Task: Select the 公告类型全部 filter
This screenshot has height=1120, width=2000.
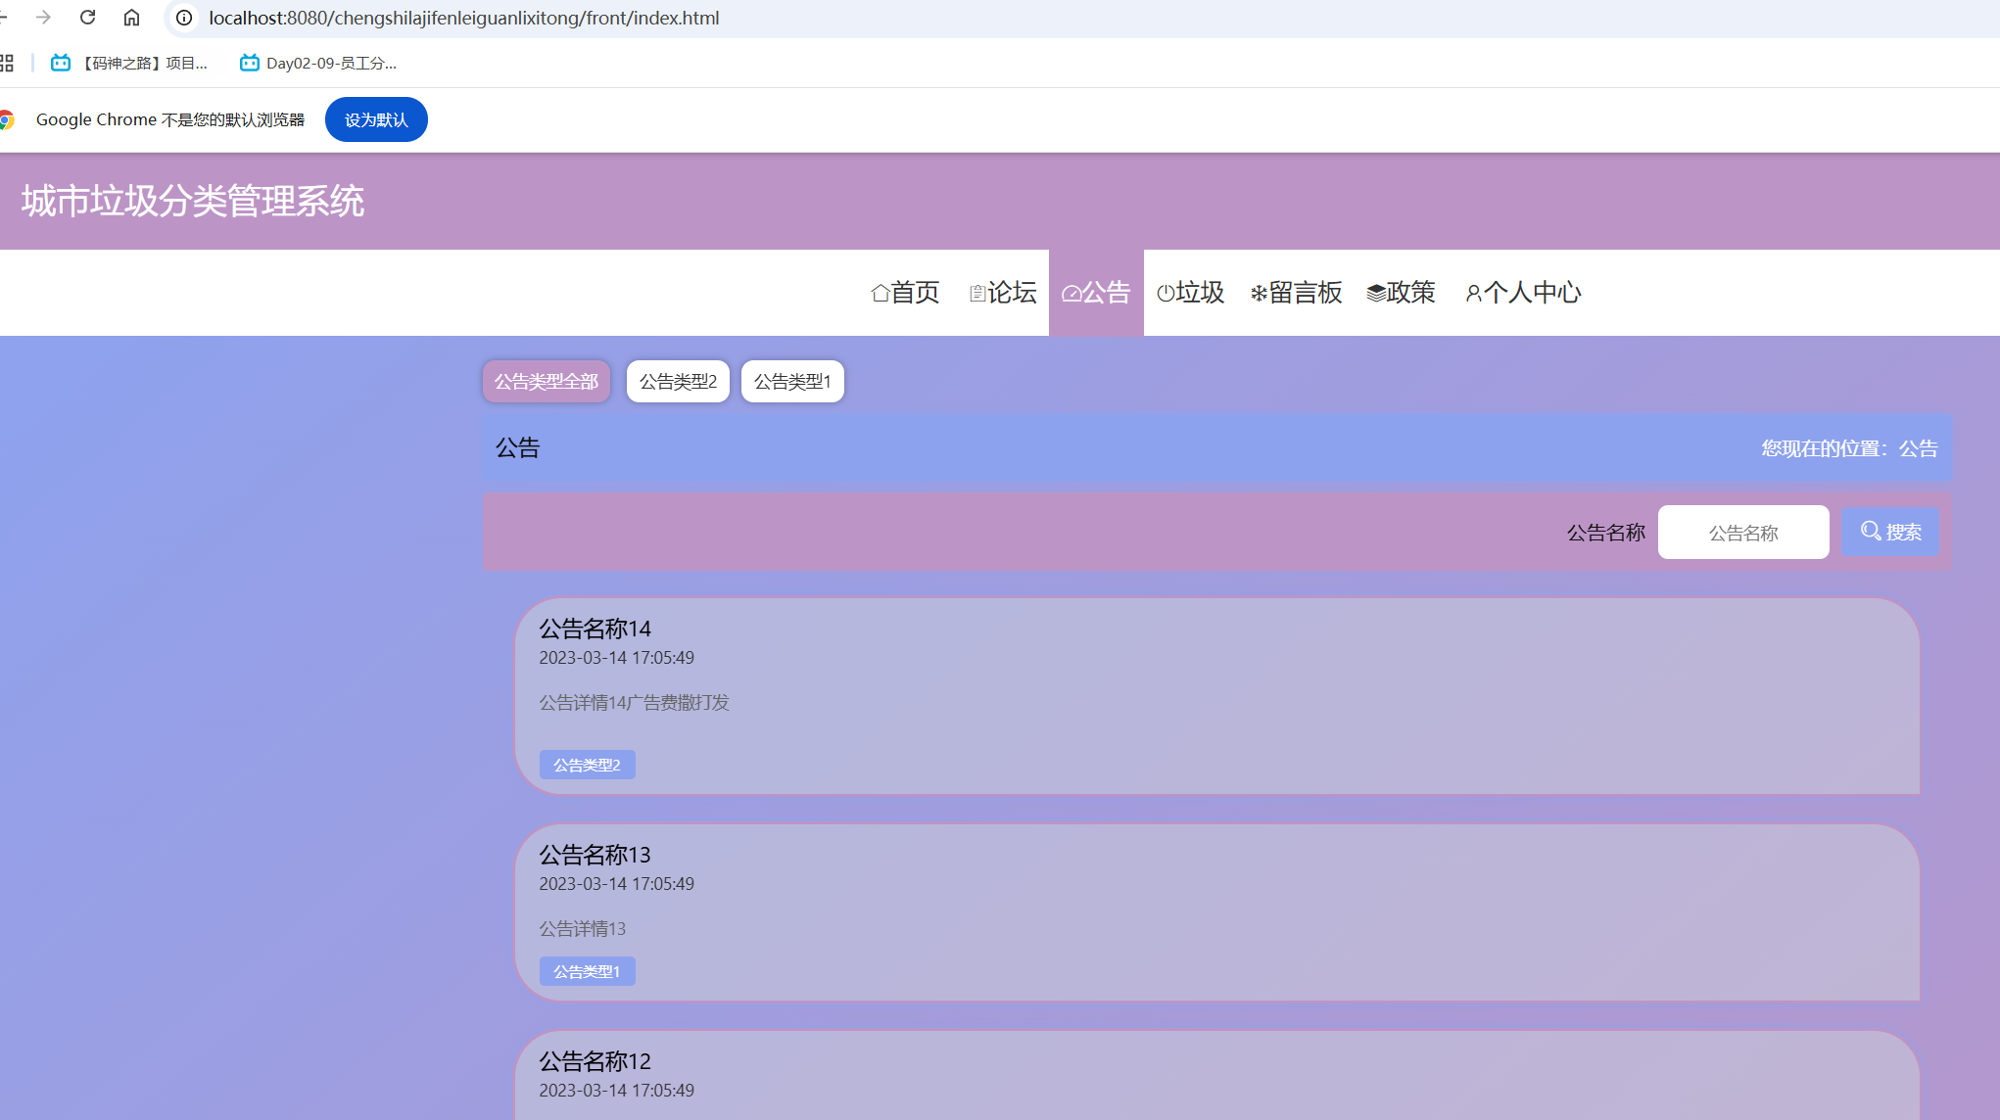Action: [x=546, y=382]
